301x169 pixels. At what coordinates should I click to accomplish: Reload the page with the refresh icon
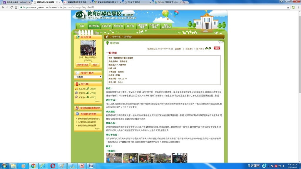click(11, 7)
